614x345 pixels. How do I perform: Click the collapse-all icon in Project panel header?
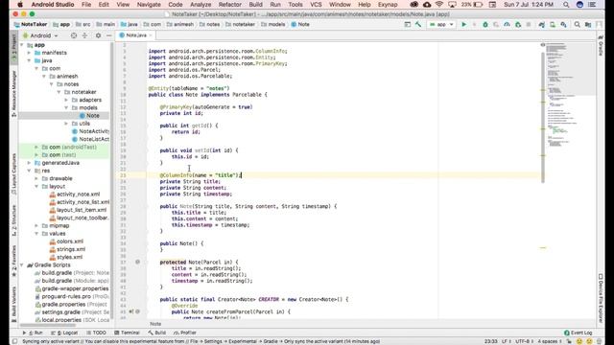[x=84, y=35]
